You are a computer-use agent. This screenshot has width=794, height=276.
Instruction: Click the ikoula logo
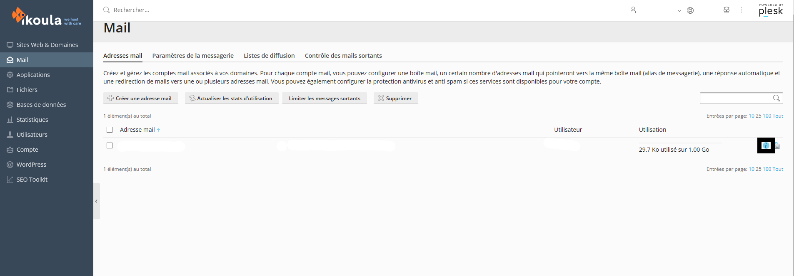46,17
